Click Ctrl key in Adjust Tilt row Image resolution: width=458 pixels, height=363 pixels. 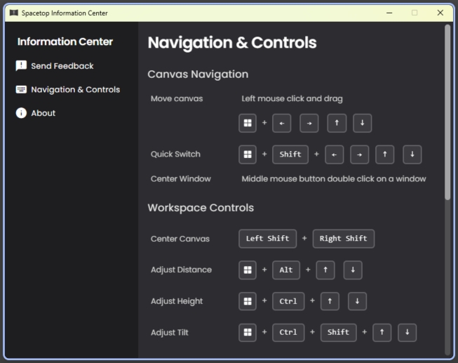pos(288,333)
